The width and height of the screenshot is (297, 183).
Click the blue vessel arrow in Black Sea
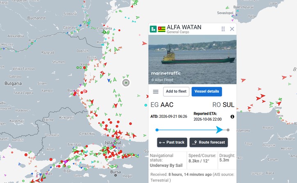click(109, 80)
